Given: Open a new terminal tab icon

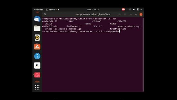Looking at the screenshot, I should coord(120,14).
